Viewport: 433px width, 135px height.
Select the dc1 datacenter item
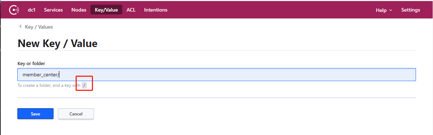coord(31,10)
